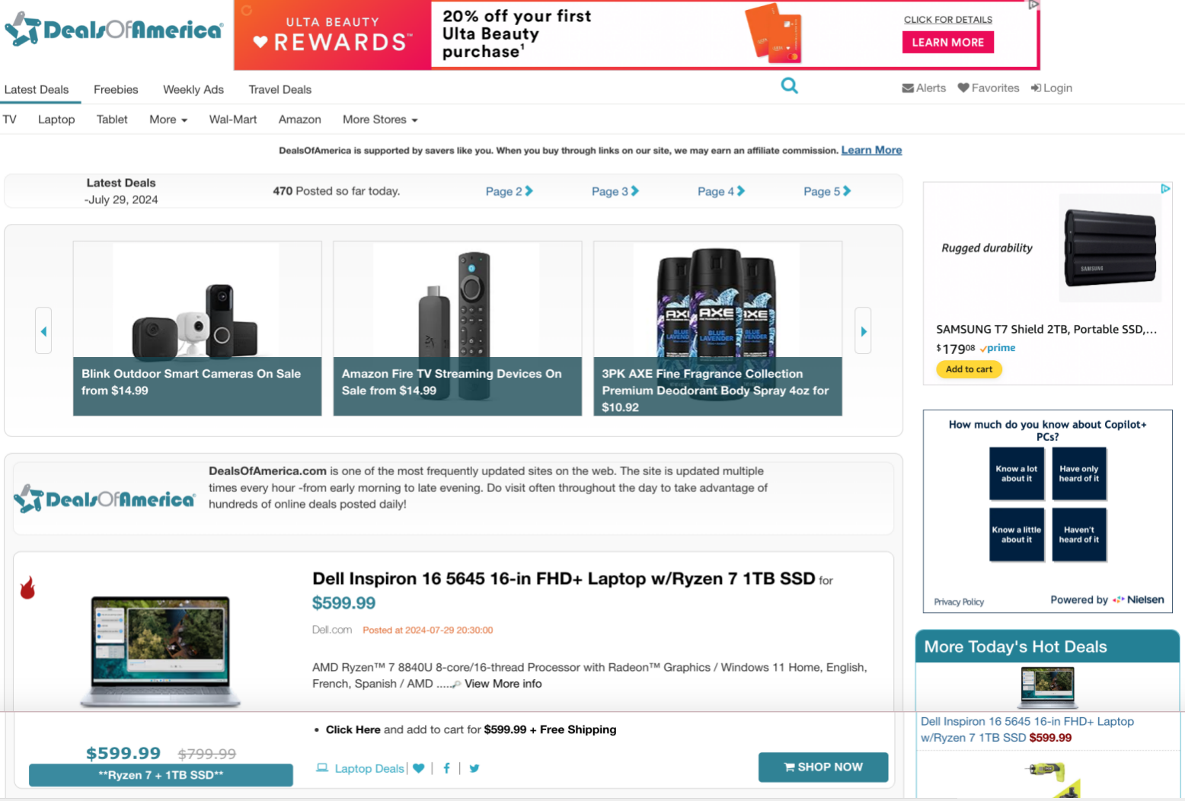Click the view more info magnifier icon

click(456, 685)
